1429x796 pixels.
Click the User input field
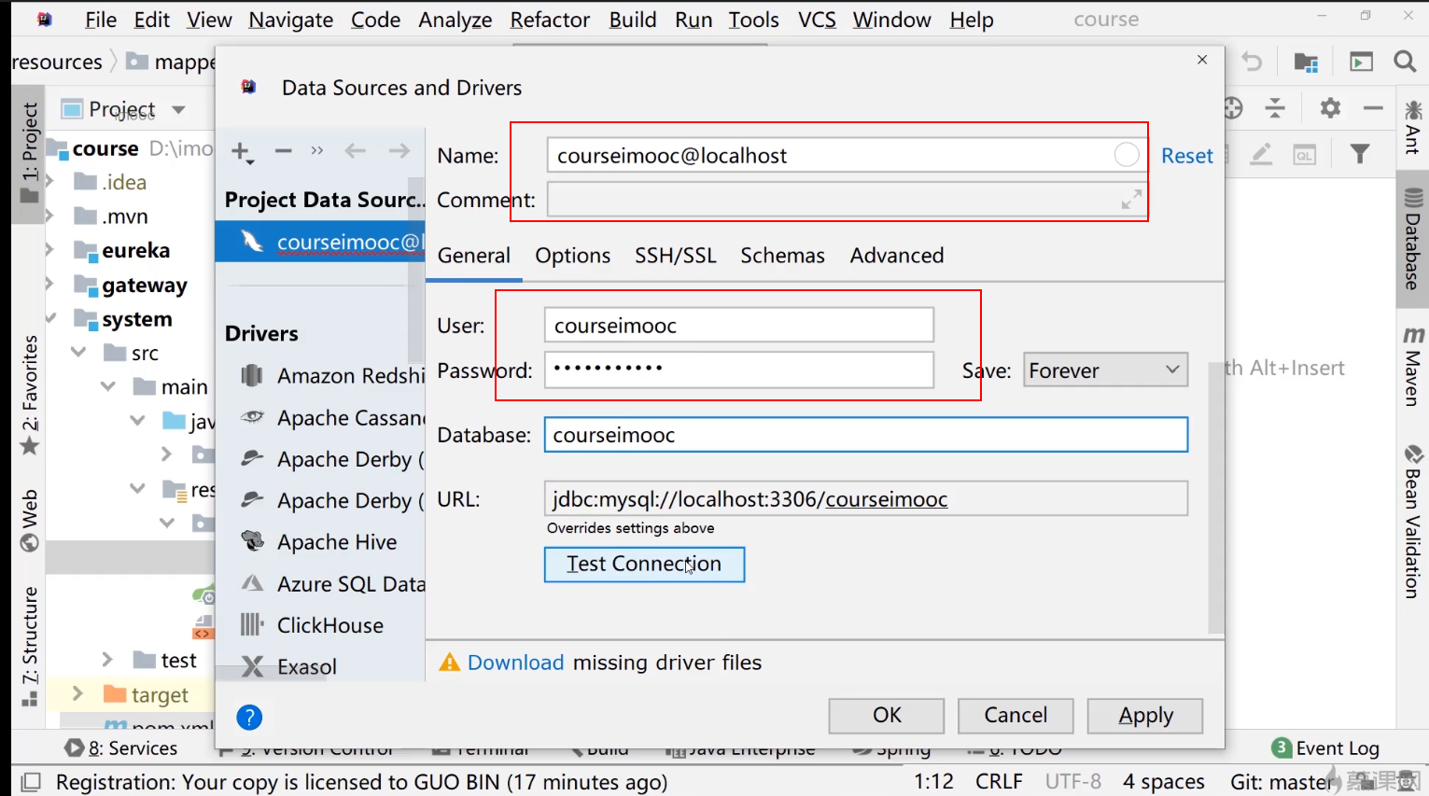click(738, 326)
